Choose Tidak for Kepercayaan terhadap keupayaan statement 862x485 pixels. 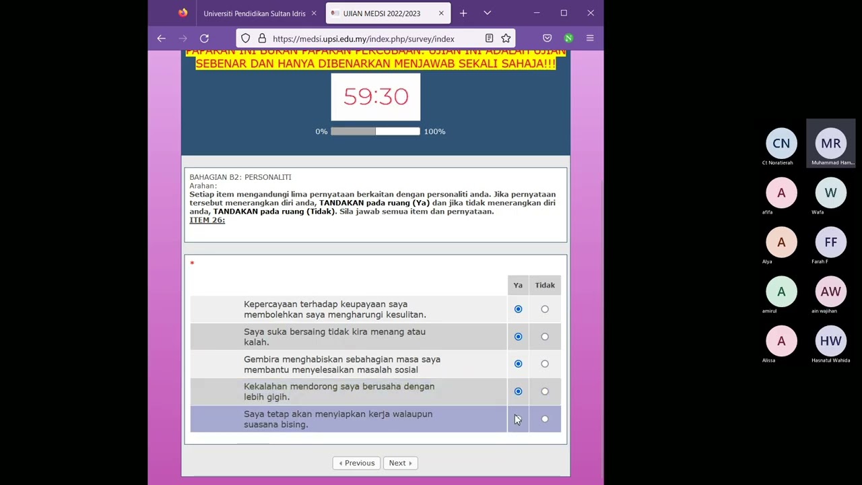(545, 309)
